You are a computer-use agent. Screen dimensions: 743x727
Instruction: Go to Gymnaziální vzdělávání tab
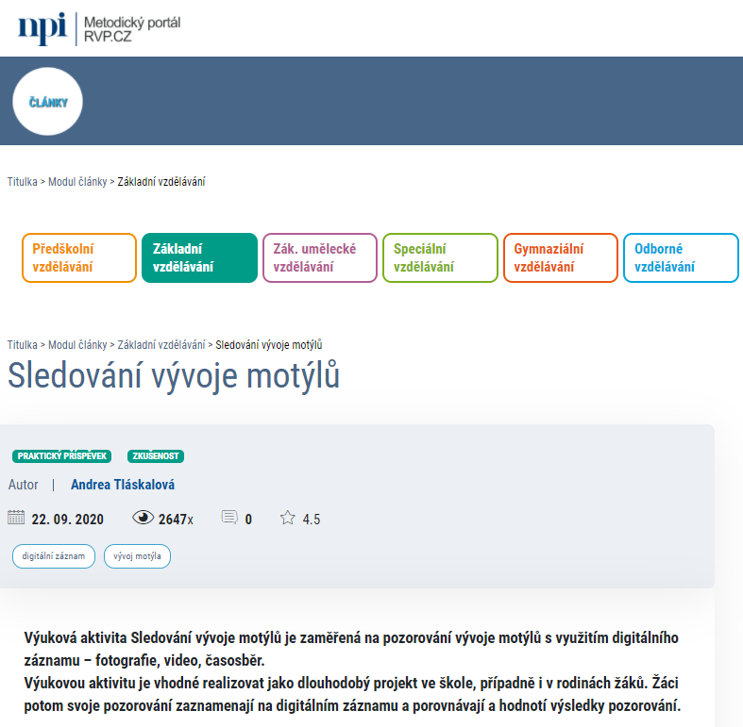pos(560,258)
